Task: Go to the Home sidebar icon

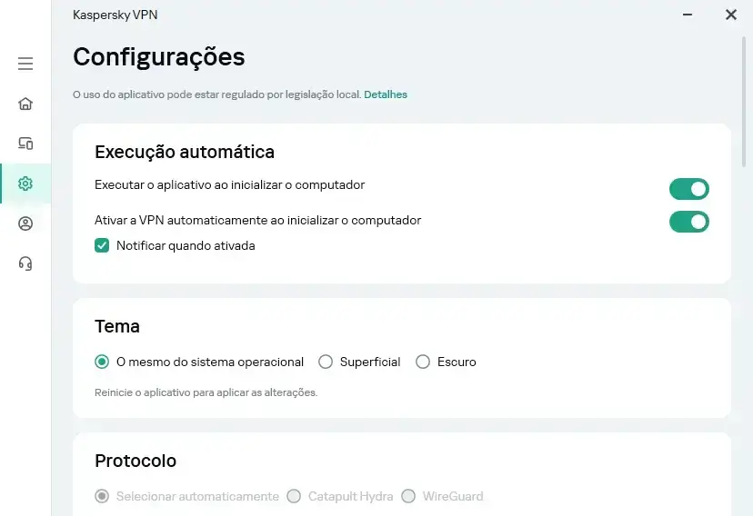Action: point(25,104)
